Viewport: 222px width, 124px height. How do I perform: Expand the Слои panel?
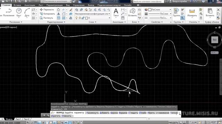click(93, 22)
